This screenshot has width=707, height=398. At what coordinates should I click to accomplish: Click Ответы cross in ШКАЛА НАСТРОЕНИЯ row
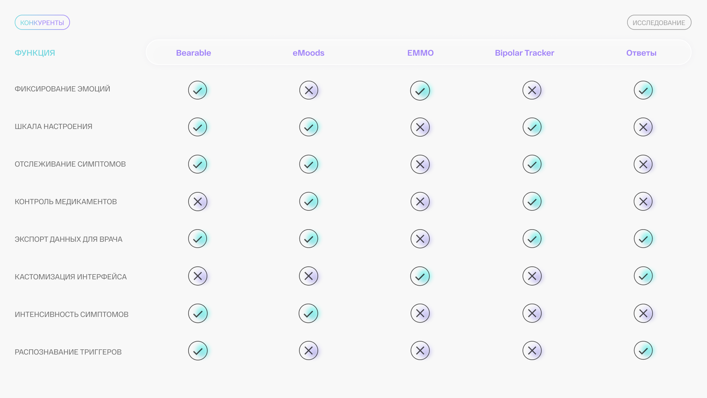(x=643, y=127)
